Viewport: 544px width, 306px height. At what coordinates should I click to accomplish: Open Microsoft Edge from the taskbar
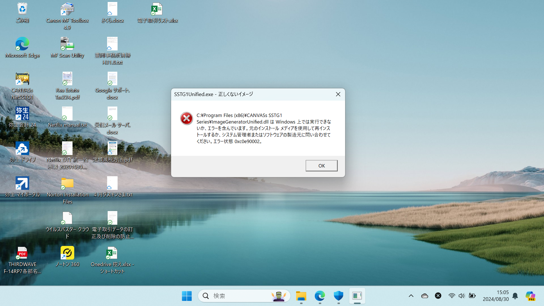(x=320, y=296)
